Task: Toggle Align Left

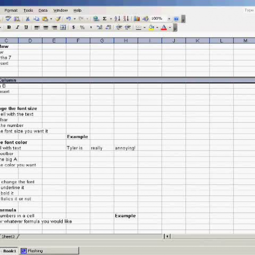Action: click(x=37, y=28)
